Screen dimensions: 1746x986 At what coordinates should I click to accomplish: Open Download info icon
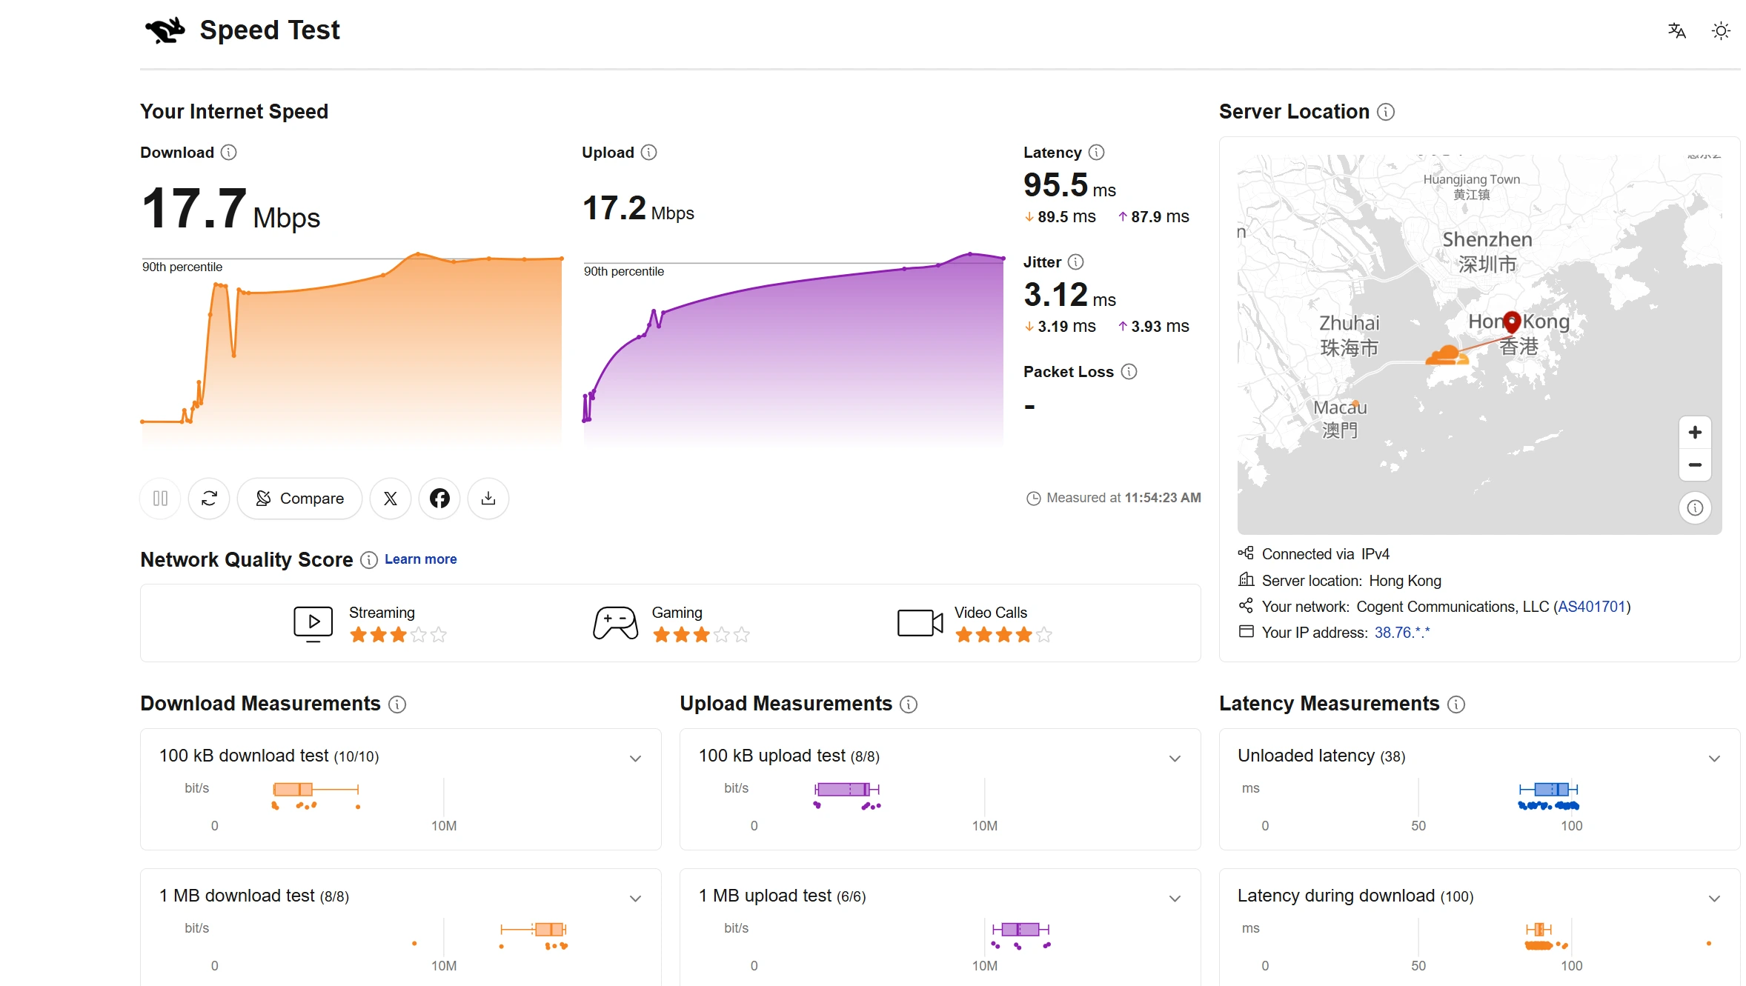[229, 153]
